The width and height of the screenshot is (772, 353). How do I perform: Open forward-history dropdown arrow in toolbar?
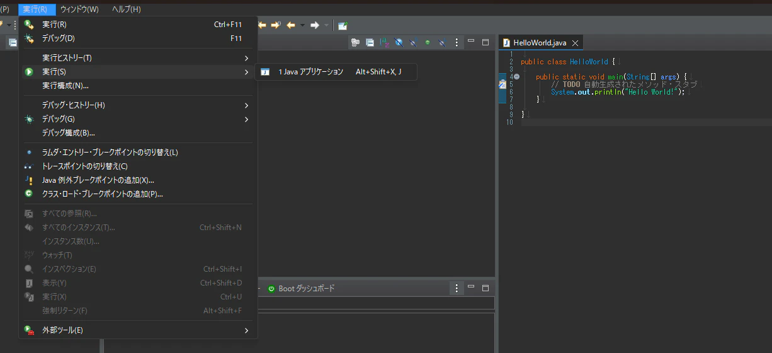coord(326,25)
